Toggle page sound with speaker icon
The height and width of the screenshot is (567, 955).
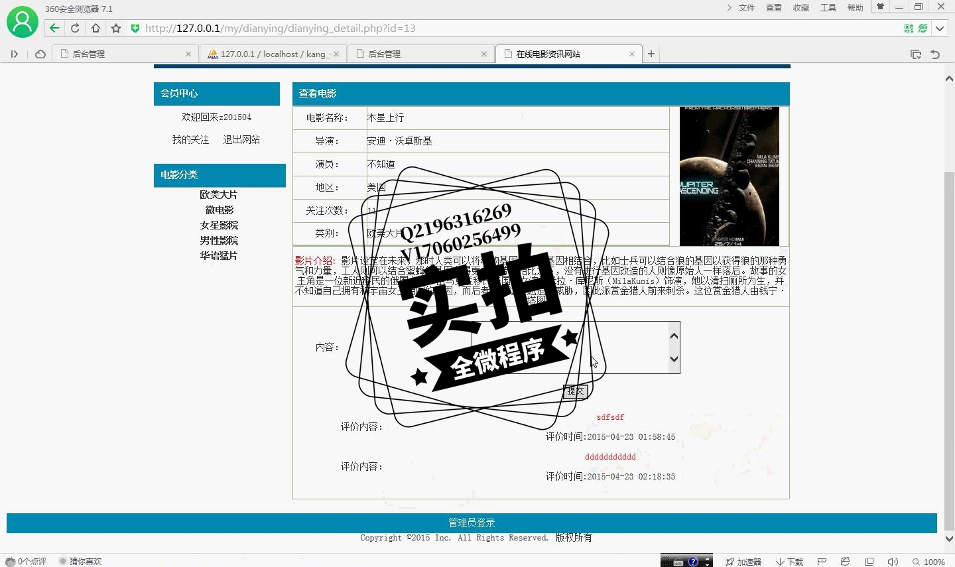(x=893, y=562)
